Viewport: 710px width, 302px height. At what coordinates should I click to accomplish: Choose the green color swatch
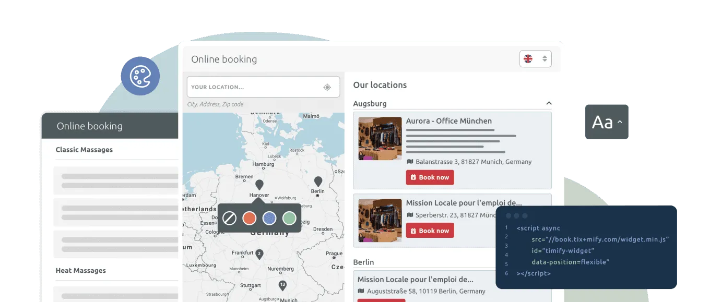(x=289, y=218)
